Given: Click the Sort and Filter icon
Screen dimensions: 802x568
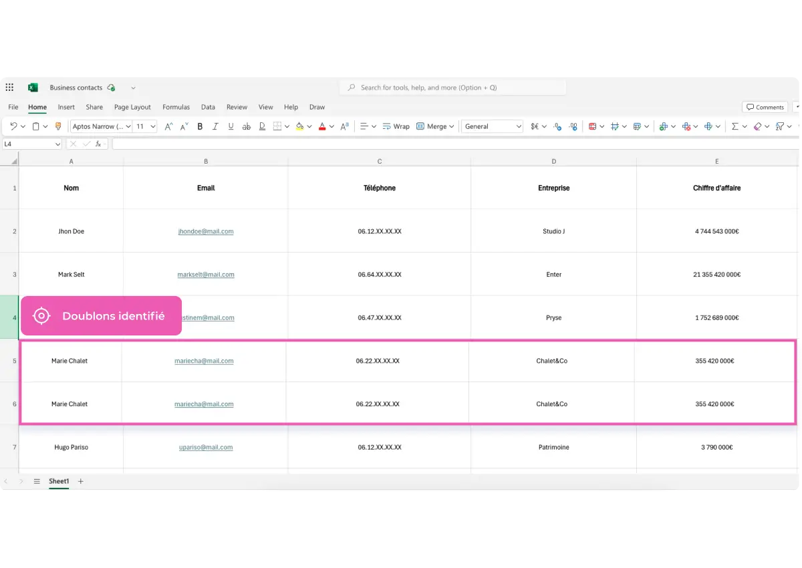Looking at the screenshot, I should pos(779,126).
